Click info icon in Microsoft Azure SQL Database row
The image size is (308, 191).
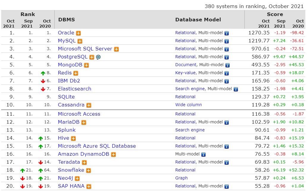click(x=227, y=147)
